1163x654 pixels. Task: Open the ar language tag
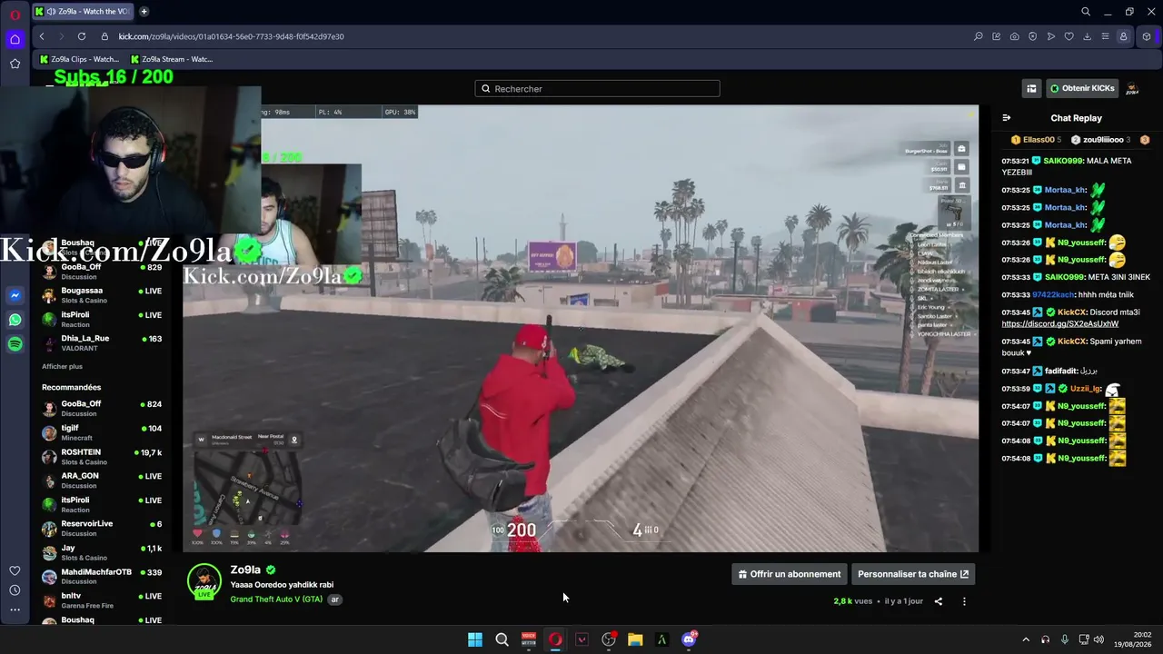click(x=334, y=599)
